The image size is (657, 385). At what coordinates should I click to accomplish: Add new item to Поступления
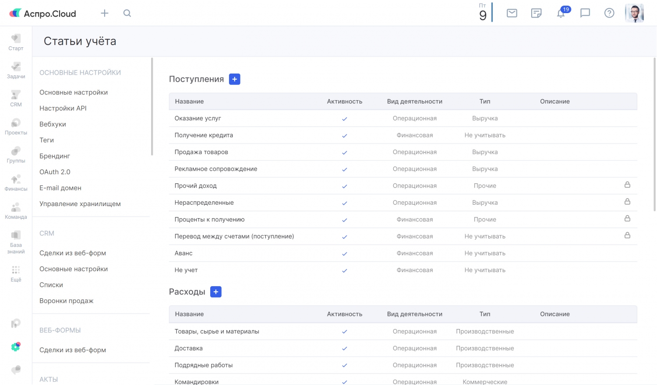235,79
